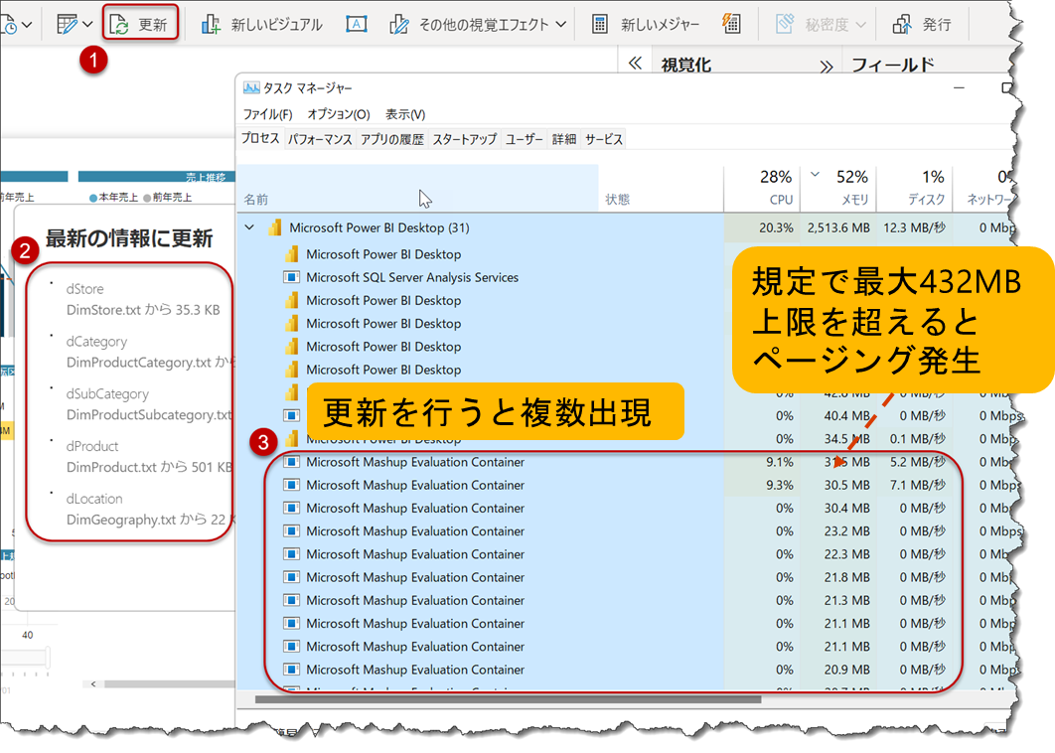This screenshot has width=1055, height=753.
Task: Open その他の視覚エフェクト dropdown
Action: click(478, 25)
